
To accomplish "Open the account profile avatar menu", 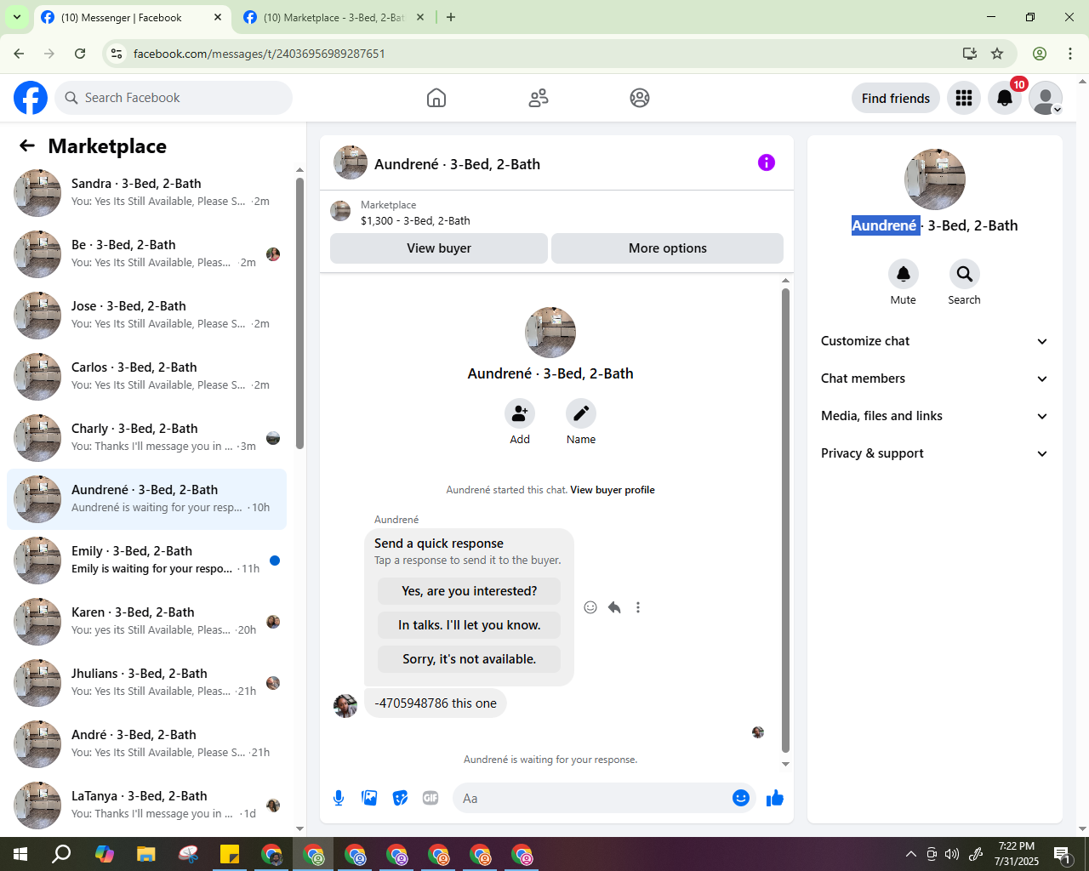I will pyautogui.click(x=1046, y=98).
